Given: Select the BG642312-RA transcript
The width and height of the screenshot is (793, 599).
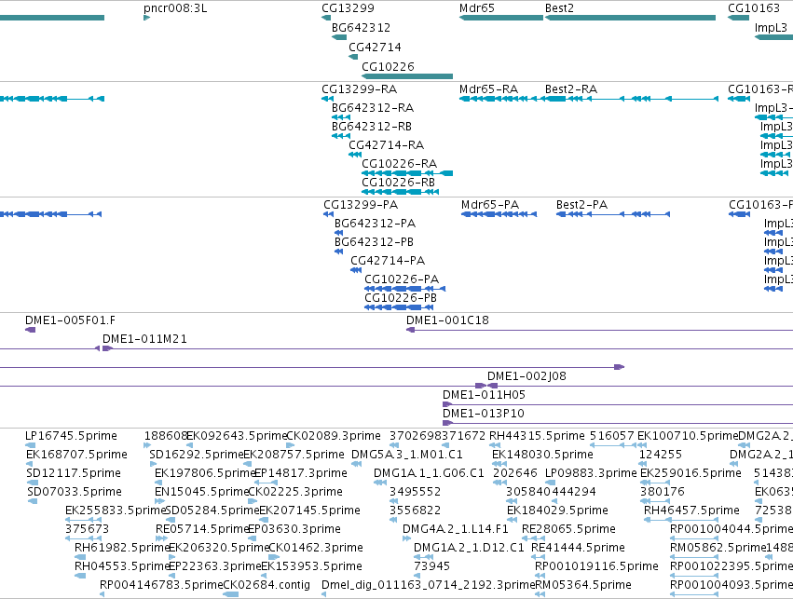Looking at the screenshot, I should pyautogui.click(x=341, y=117).
